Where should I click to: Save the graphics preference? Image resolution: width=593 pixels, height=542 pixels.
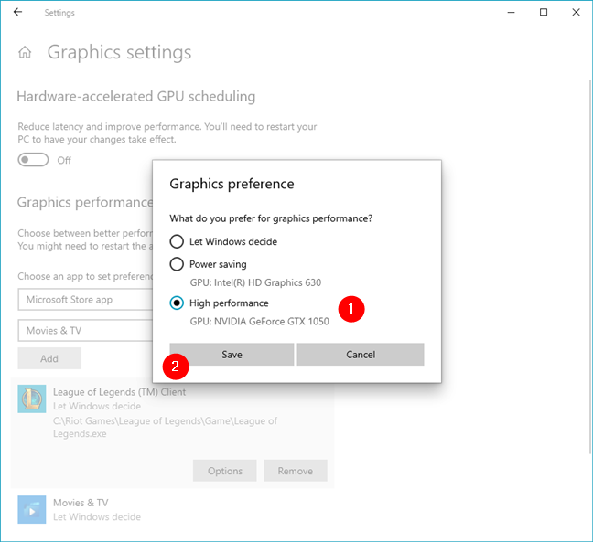point(232,355)
